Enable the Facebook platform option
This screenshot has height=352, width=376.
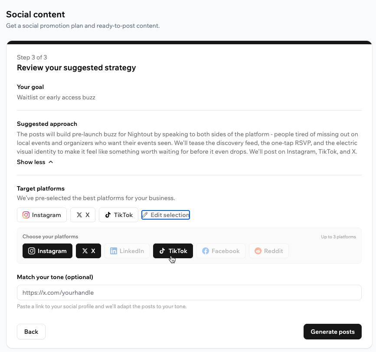[x=221, y=251]
